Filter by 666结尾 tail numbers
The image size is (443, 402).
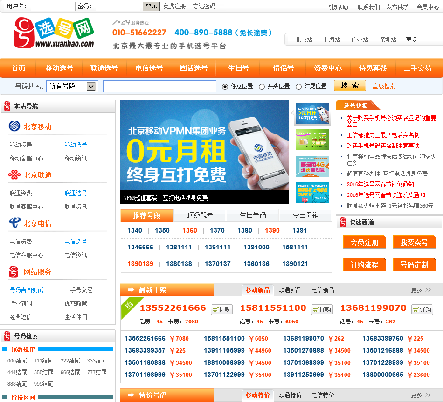point(70,372)
